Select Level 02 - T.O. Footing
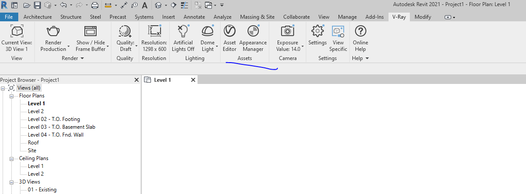Screen dimensions: 526x194 tap(54, 119)
